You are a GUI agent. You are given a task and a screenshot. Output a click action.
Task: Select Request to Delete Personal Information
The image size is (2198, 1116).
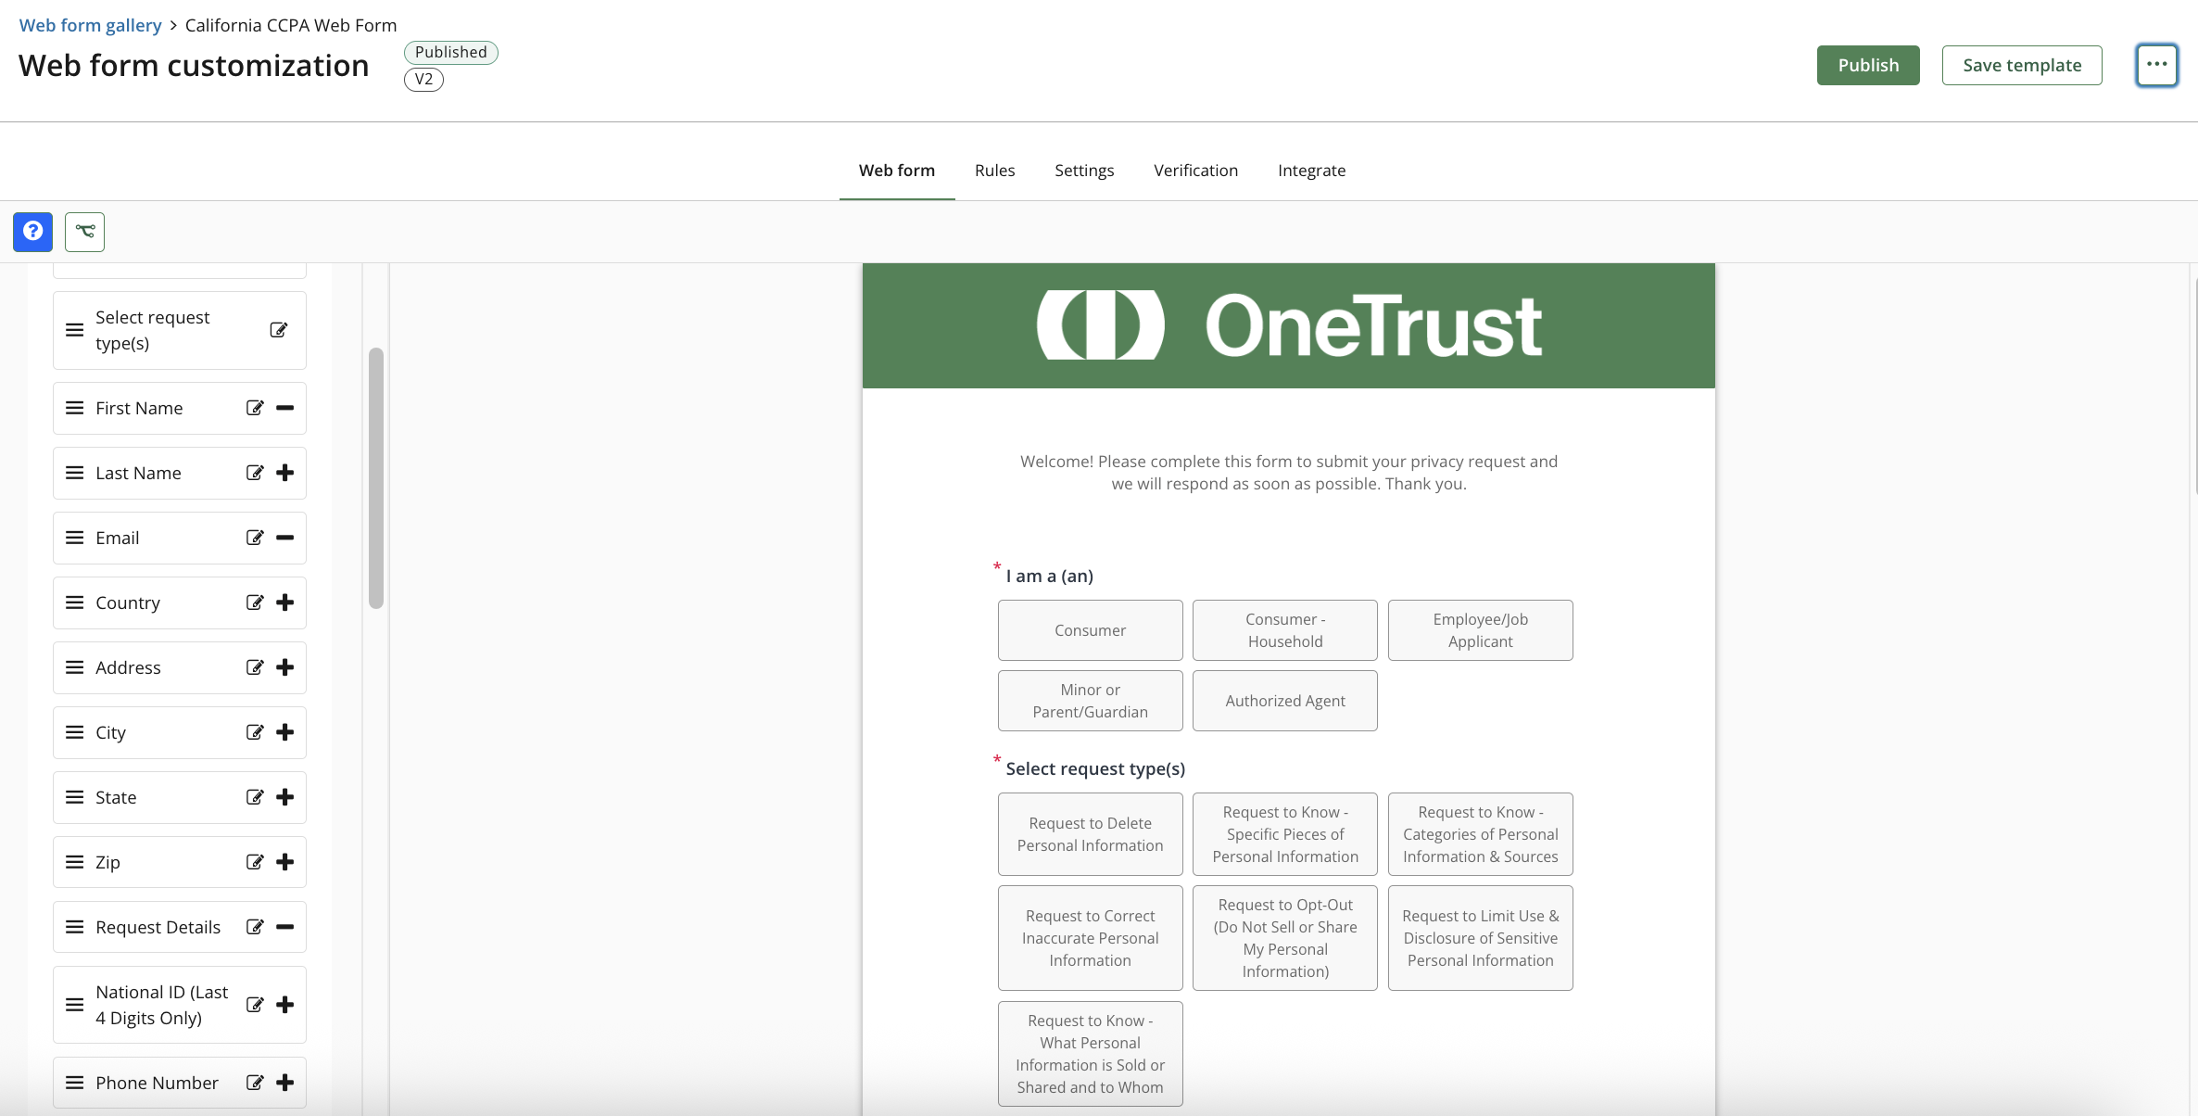tap(1090, 834)
